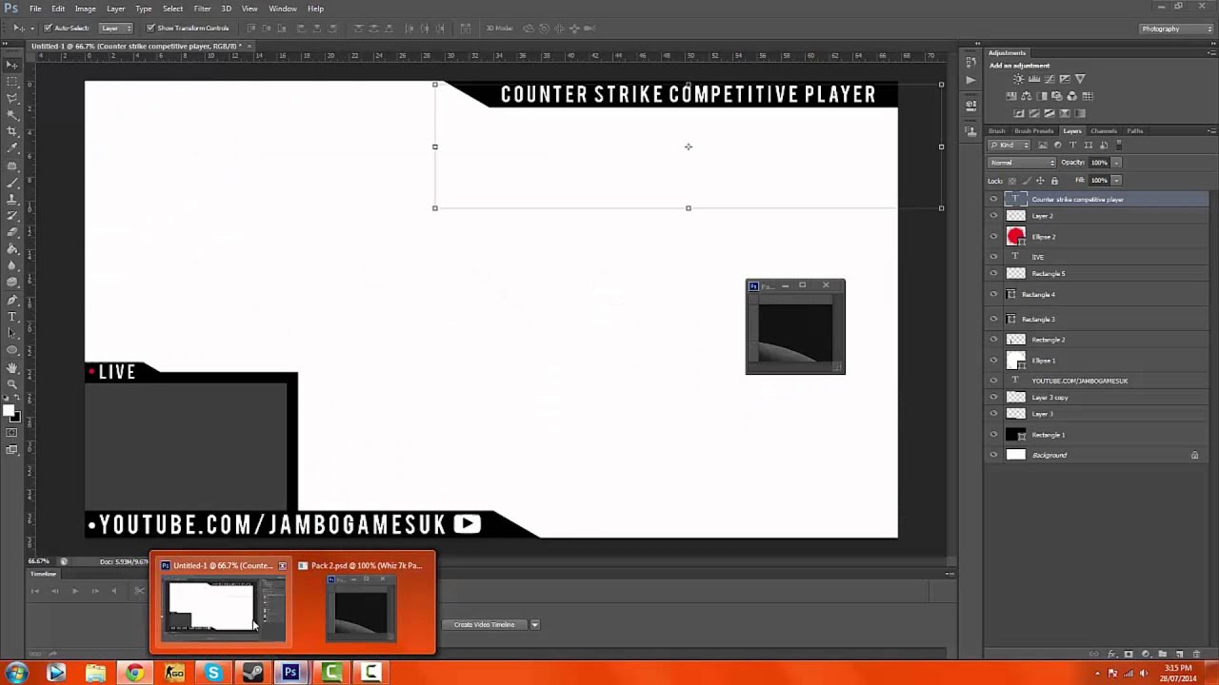Select the Zoom tool

(x=11, y=383)
